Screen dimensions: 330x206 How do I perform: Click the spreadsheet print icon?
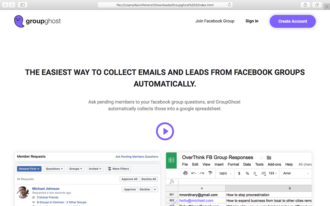(x=185, y=173)
